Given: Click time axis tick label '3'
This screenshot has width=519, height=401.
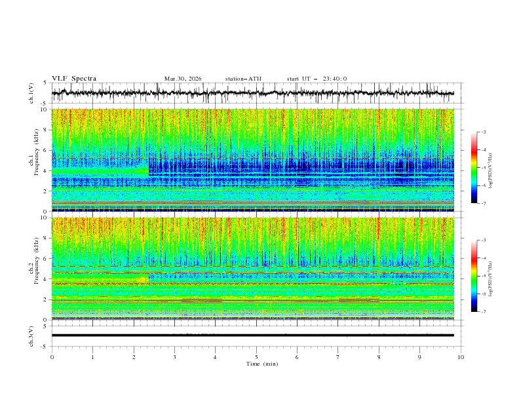Looking at the screenshot, I should (174, 357).
